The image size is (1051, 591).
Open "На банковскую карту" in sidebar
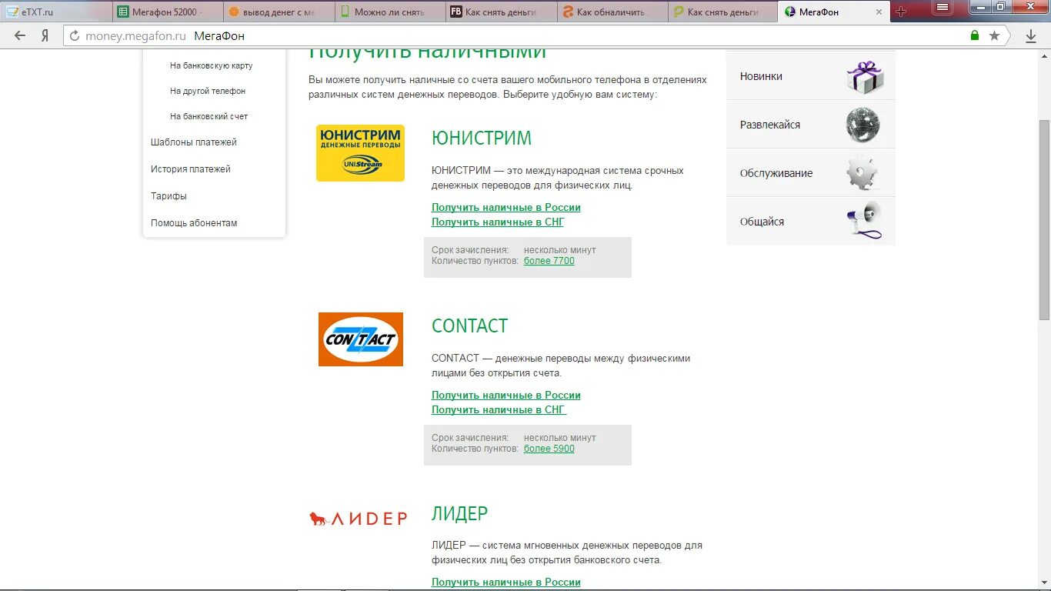point(212,65)
